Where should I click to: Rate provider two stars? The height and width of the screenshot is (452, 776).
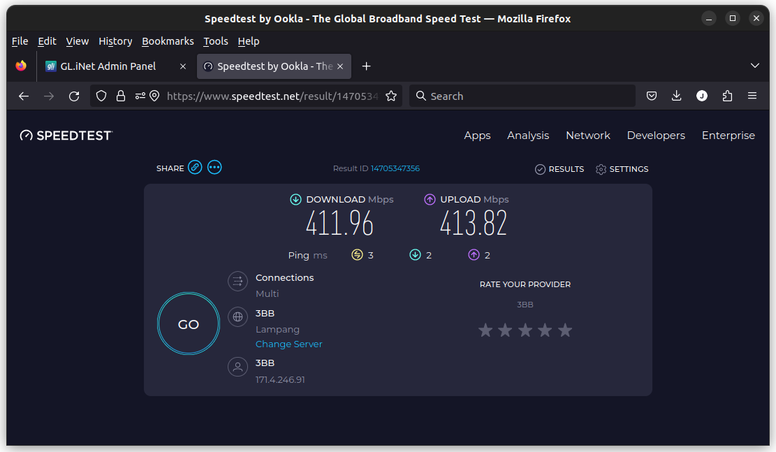pos(505,330)
